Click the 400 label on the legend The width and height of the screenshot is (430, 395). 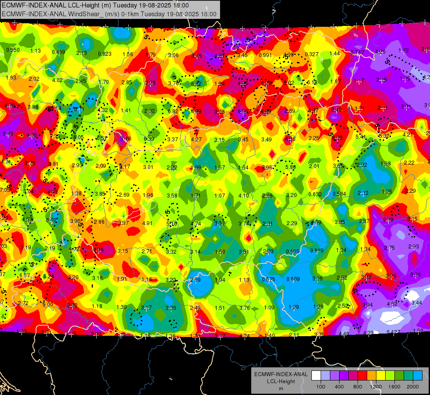[x=339, y=387]
